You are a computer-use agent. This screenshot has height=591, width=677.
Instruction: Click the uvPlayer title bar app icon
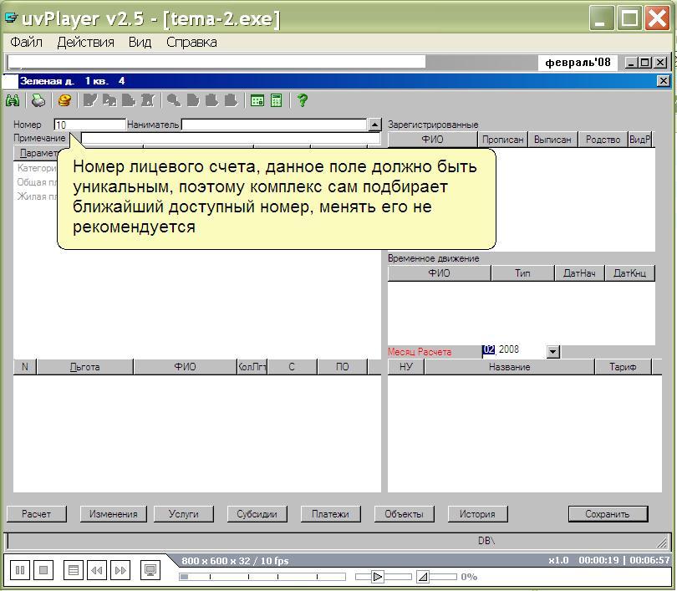[x=11, y=18]
